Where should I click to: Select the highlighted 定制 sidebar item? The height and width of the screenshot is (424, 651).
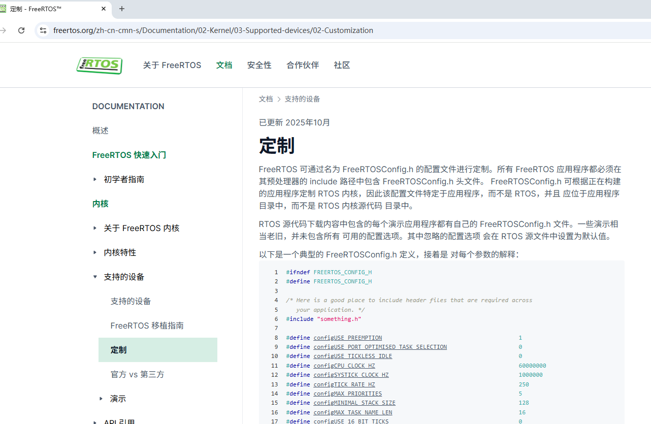pyautogui.click(x=158, y=350)
